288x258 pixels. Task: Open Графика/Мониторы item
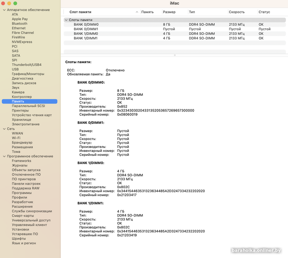[x=28, y=74]
